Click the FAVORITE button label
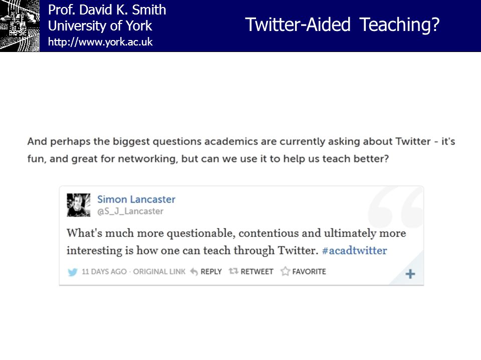The width and height of the screenshot is (481, 360). (x=309, y=271)
